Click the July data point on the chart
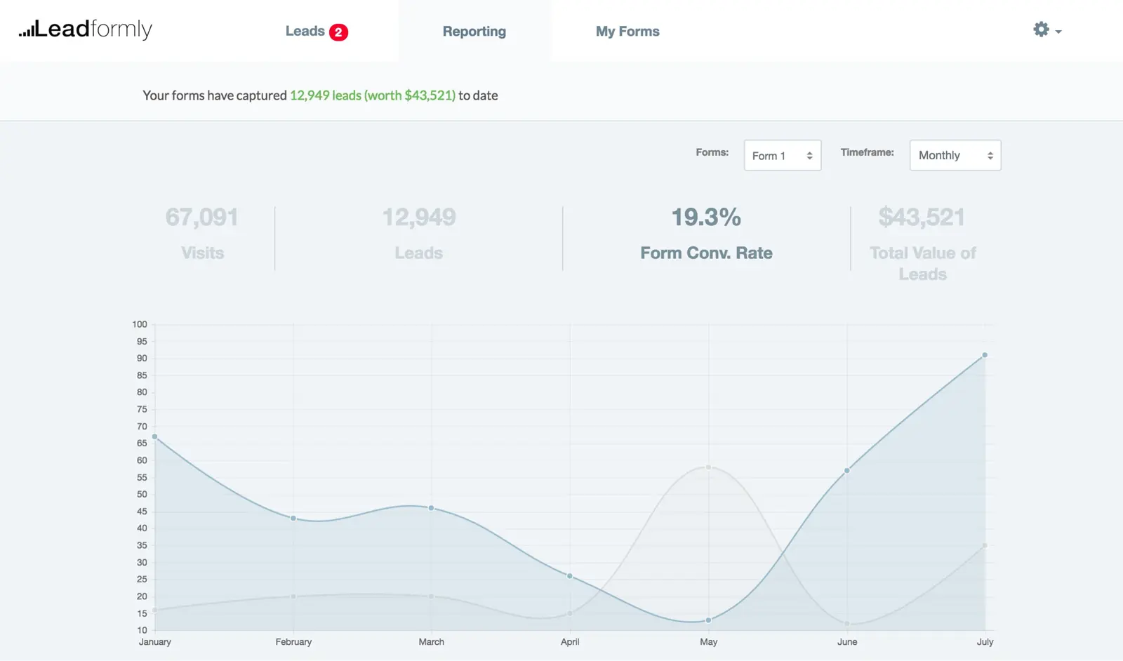Viewport: 1123px width, 661px height. point(984,355)
